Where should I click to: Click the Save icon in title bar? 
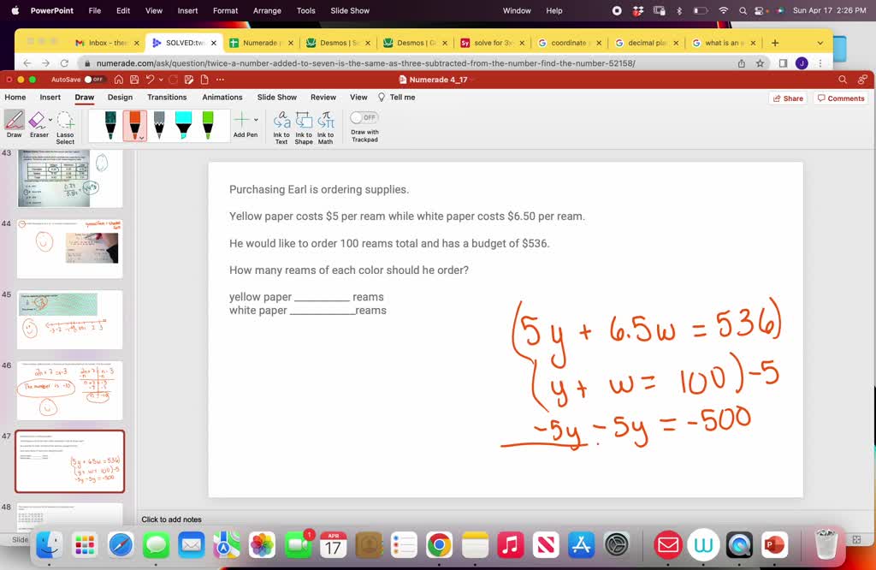[x=133, y=80]
